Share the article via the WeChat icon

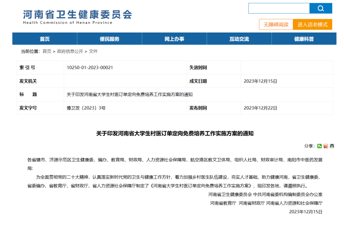[319, 146]
